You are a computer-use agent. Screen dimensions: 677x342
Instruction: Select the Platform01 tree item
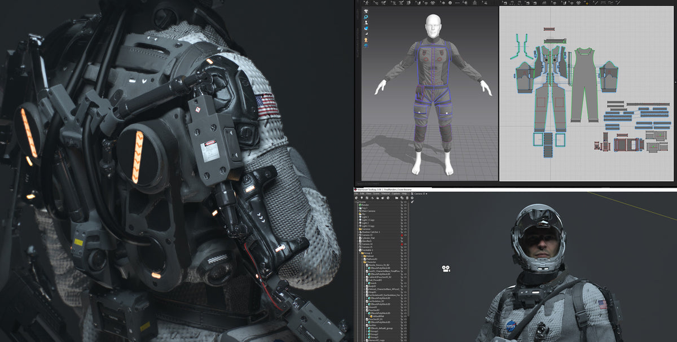pyautogui.click(x=372, y=258)
